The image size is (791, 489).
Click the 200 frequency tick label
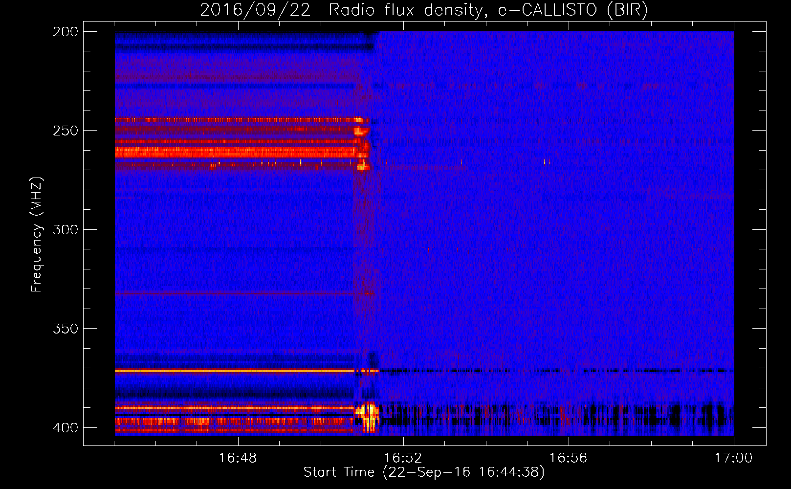pos(66,32)
